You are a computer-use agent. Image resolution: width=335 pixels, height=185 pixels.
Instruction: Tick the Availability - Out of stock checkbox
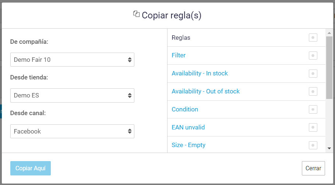[313, 92]
